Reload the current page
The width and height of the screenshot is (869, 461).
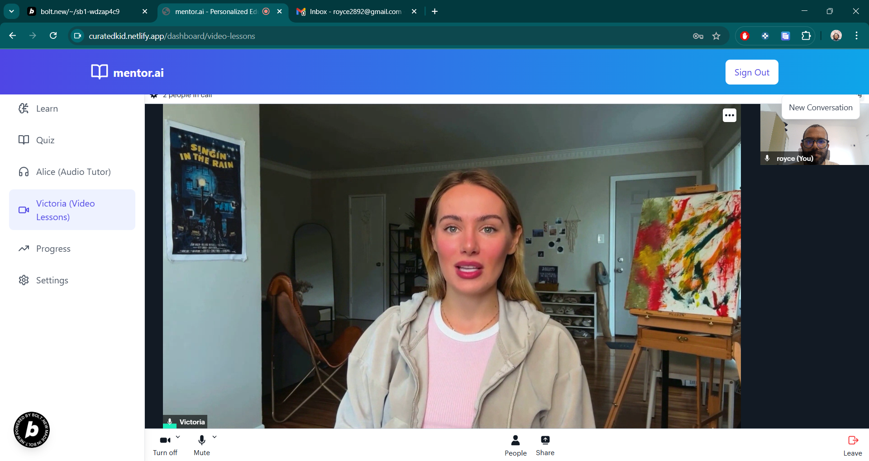(x=53, y=36)
